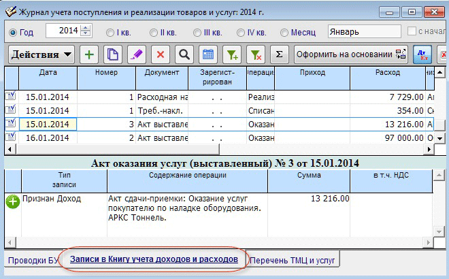Click the calendar period icon
Screen dimensions: 449x279
[x=208, y=54]
